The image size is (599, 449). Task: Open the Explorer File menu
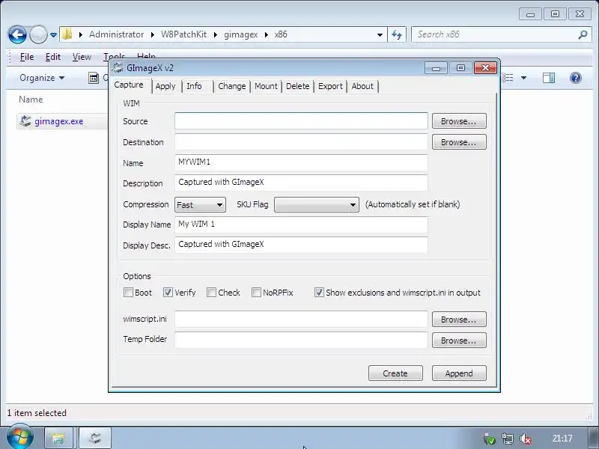tap(27, 57)
